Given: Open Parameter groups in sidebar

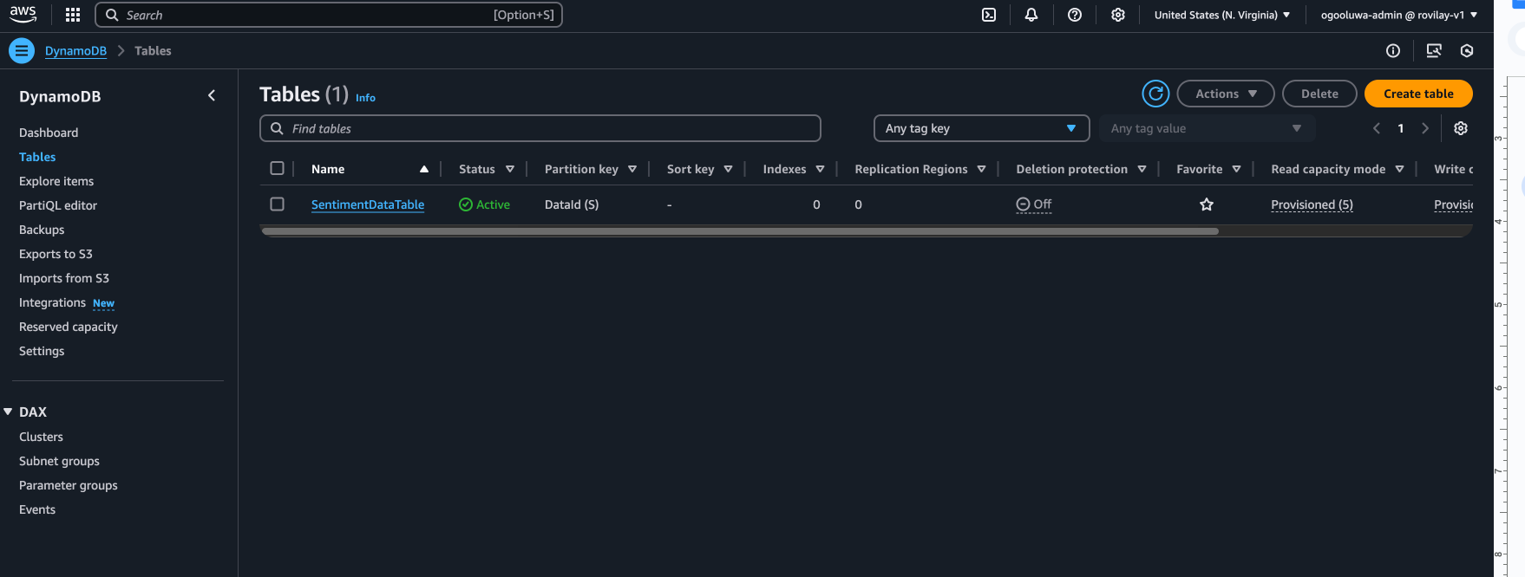Looking at the screenshot, I should pos(69,485).
